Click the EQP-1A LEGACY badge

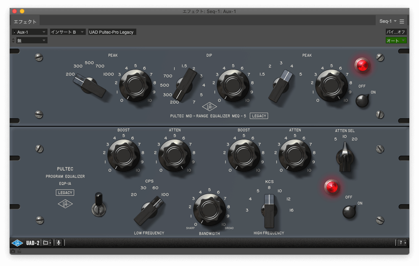pyautogui.click(x=65, y=192)
